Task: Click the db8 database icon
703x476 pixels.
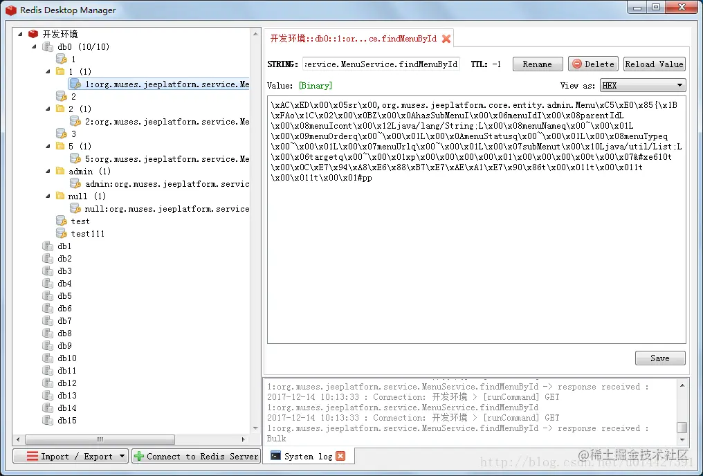Action: pos(48,333)
